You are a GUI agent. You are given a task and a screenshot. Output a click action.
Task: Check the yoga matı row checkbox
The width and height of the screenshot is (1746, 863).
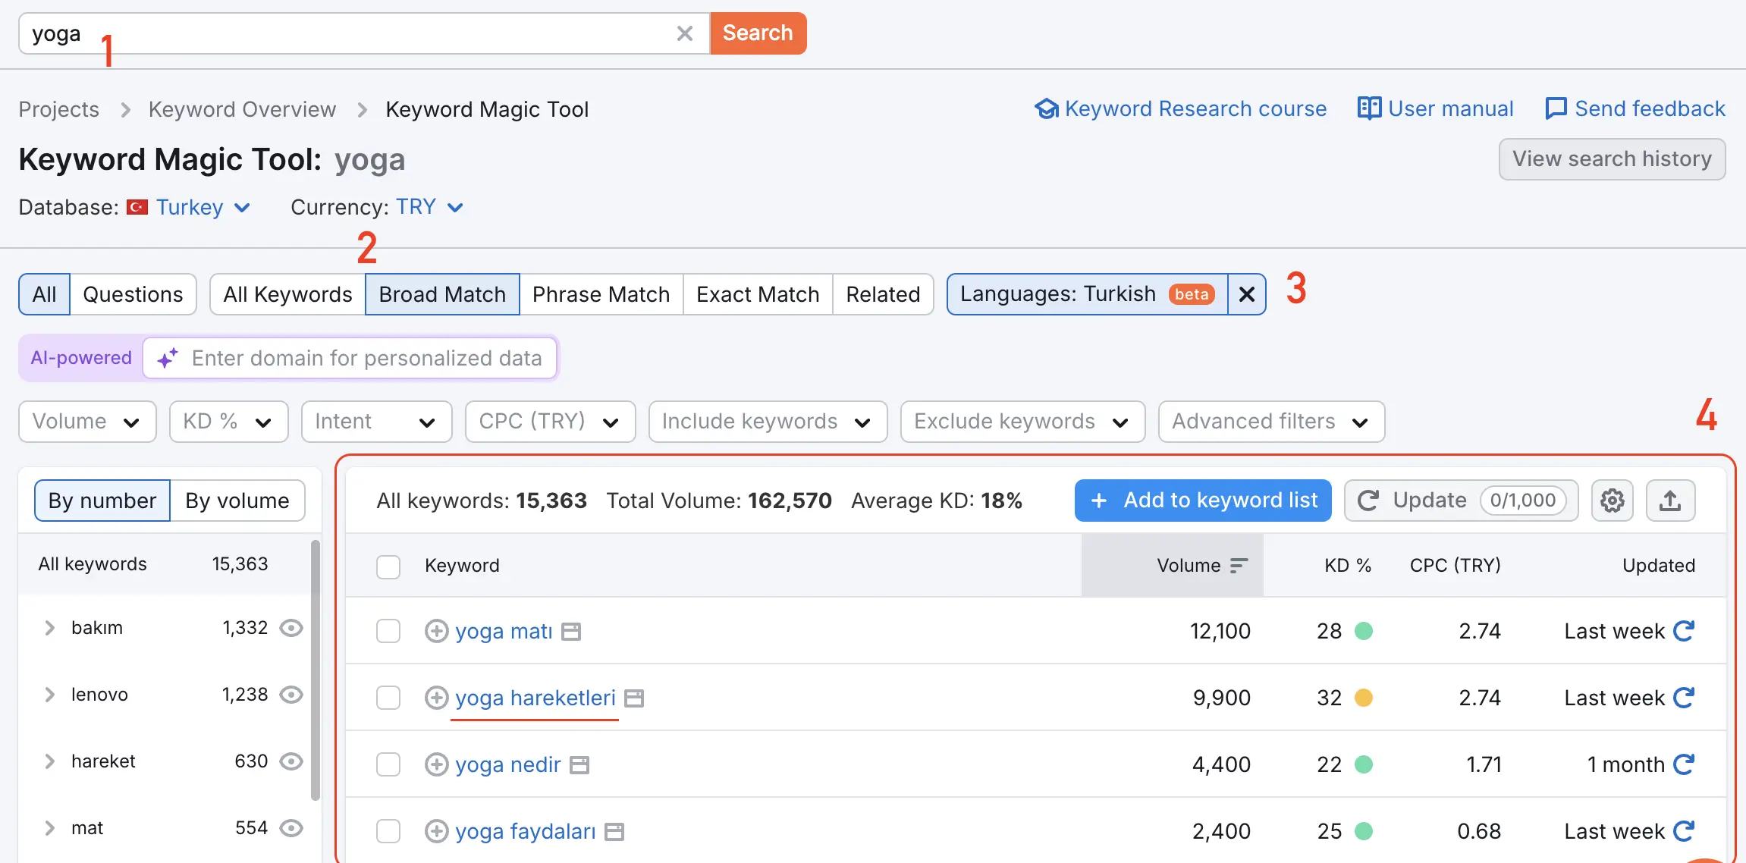(x=388, y=631)
